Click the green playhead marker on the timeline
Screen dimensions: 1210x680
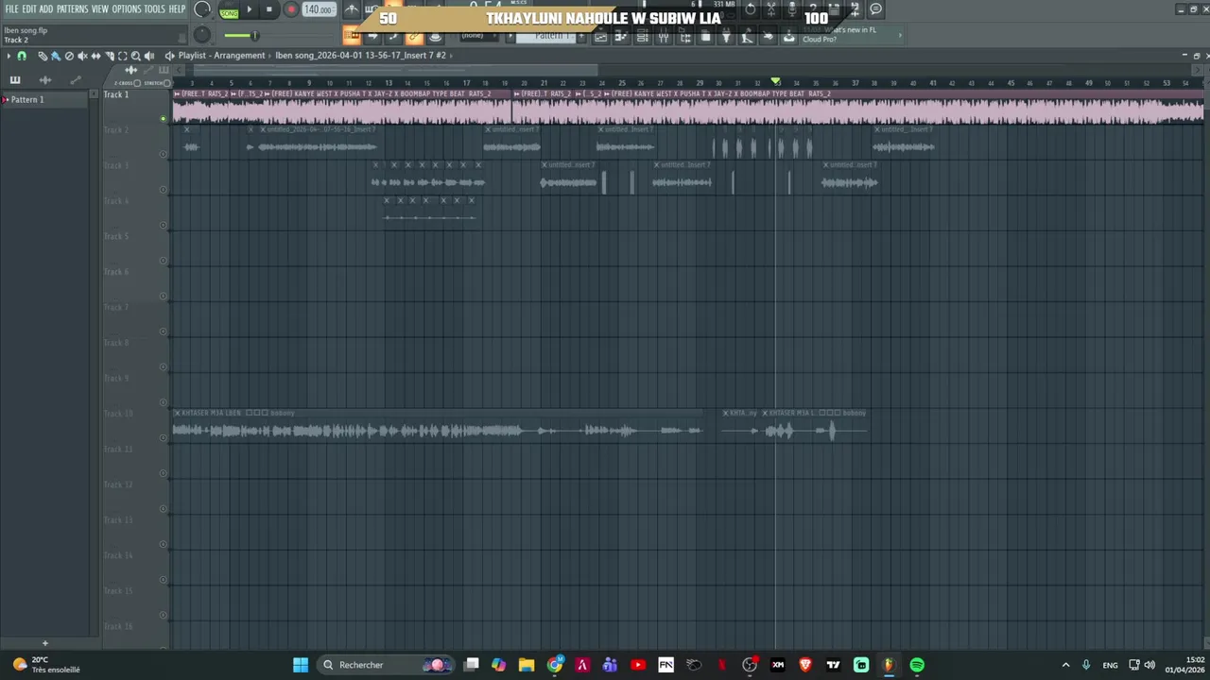[x=776, y=82]
